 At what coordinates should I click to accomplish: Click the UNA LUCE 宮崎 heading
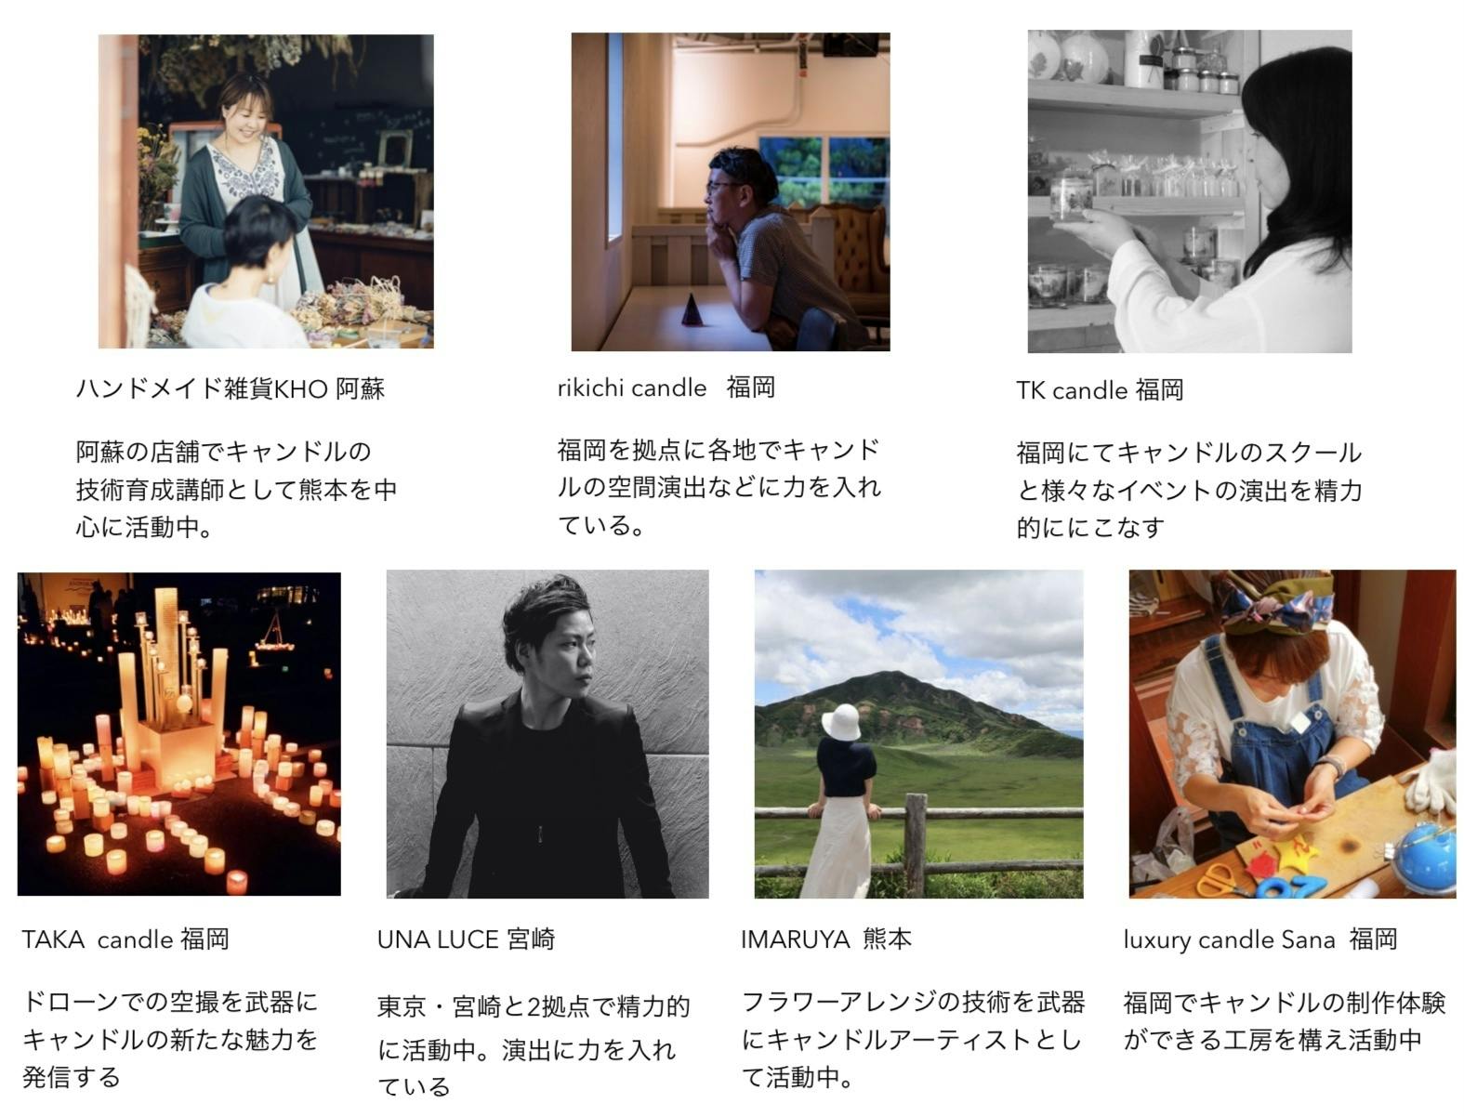click(466, 939)
